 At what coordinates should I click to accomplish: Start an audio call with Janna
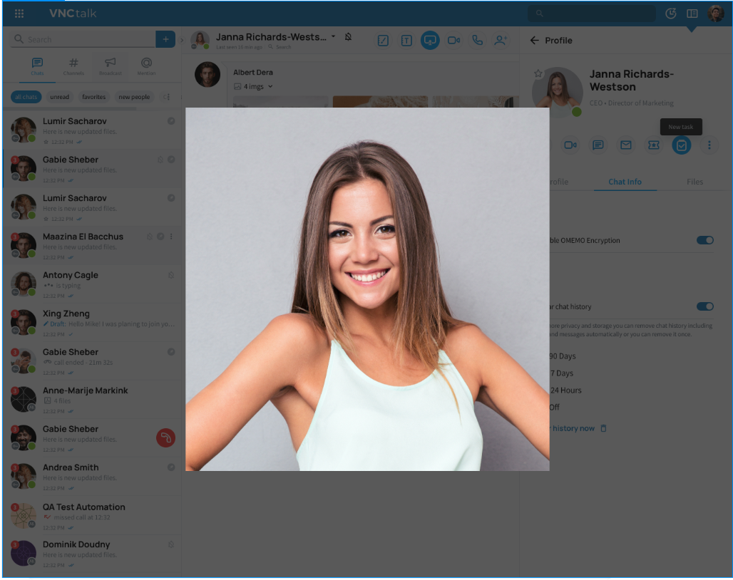477,41
